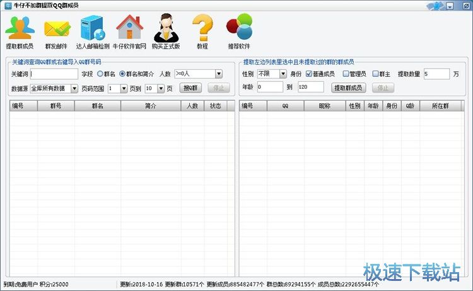473x291 pixels.
Task: Sort by 编号 column in right table
Action: (253, 106)
